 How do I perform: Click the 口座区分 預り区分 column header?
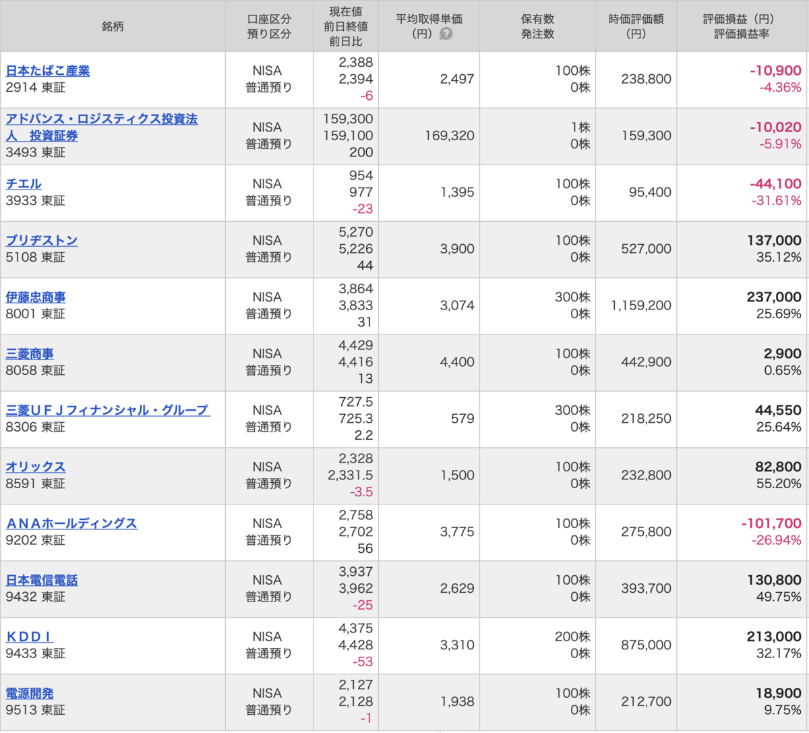point(269,26)
